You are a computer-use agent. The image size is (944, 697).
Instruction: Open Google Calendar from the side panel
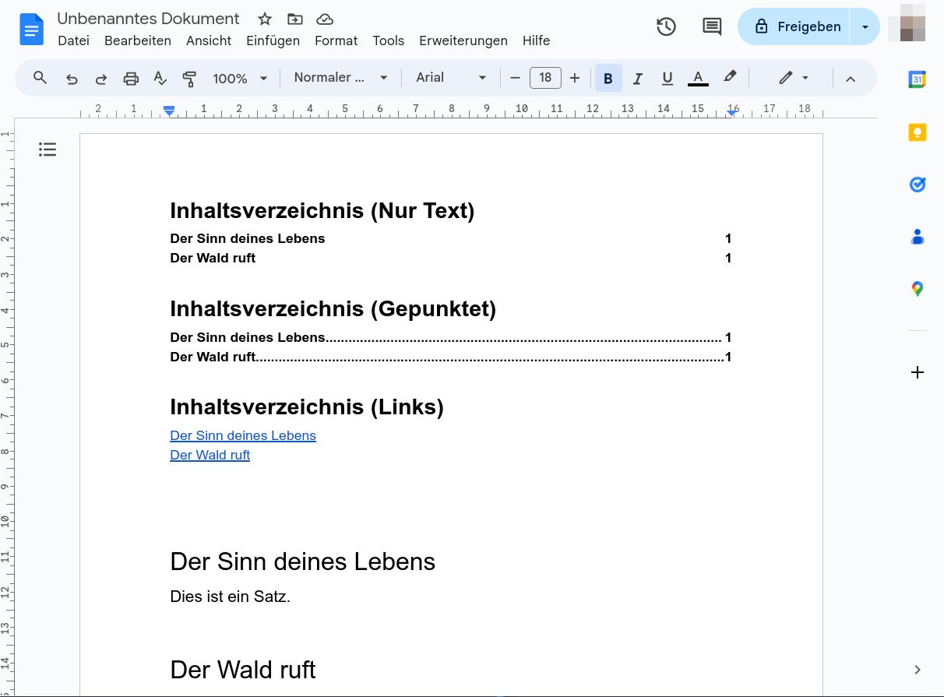pos(917,79)
